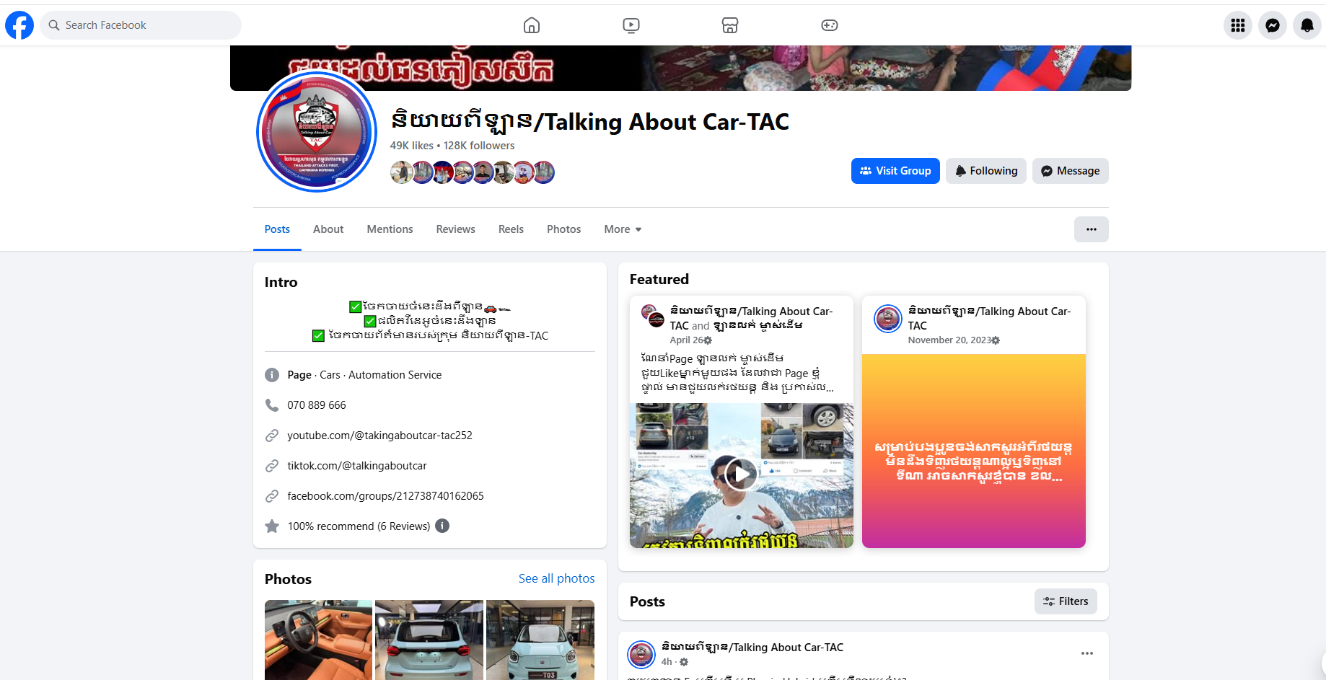This screenshot has width=1326, height=680.
Task: Open the Posts tab
Action: (x=277, y=229)
